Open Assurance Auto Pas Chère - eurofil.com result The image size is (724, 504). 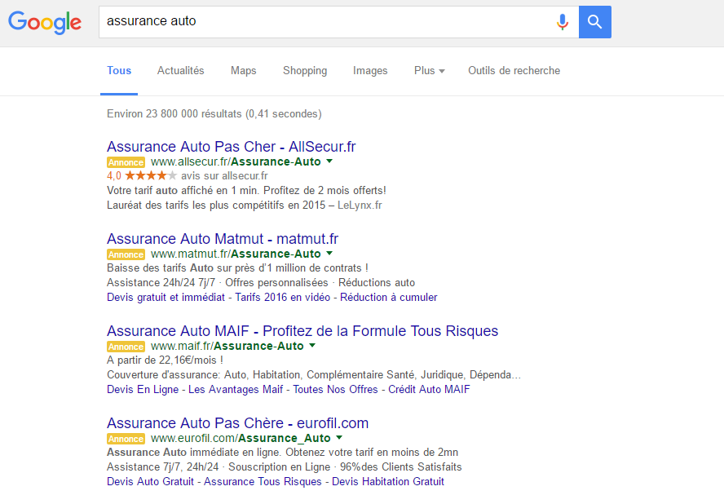pyautogui.click(x=238, y=423)
